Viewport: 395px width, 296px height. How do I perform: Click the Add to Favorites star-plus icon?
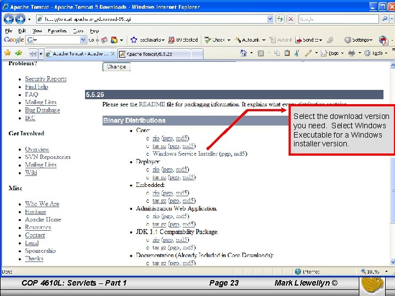point(19,53)
